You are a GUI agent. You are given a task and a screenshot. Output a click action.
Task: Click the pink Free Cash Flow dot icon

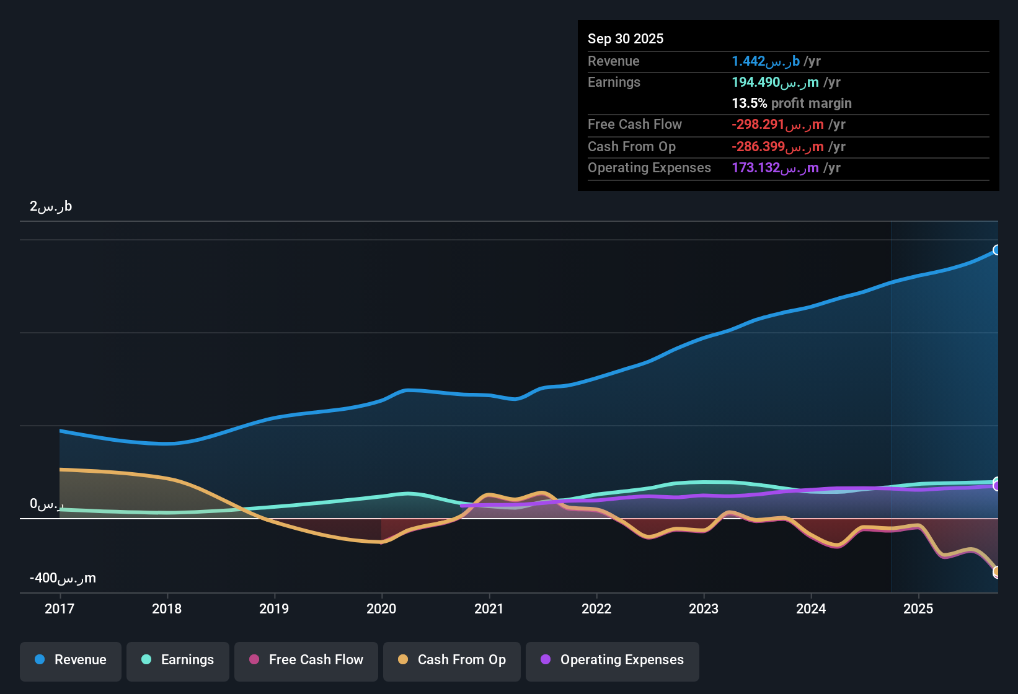click(254, 660)
